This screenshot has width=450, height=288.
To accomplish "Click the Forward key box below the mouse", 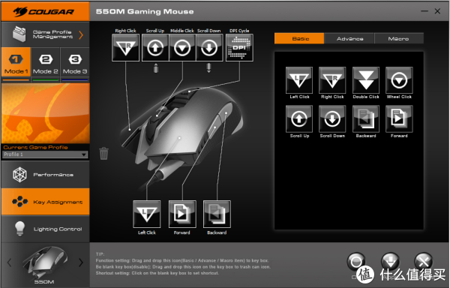I will 182,214.
